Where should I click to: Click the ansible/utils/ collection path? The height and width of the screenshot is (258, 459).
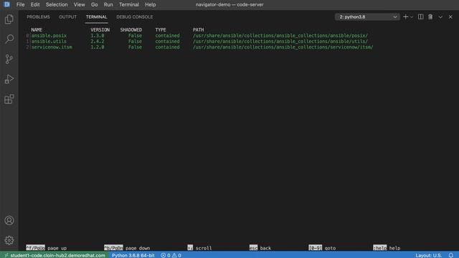pyautogui.click(x=280, y=42)
